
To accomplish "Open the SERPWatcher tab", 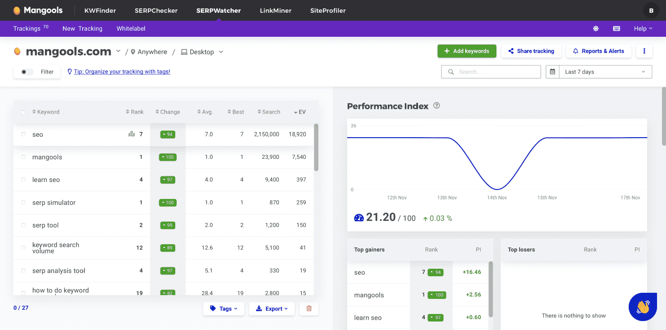I will coord(219,10).
